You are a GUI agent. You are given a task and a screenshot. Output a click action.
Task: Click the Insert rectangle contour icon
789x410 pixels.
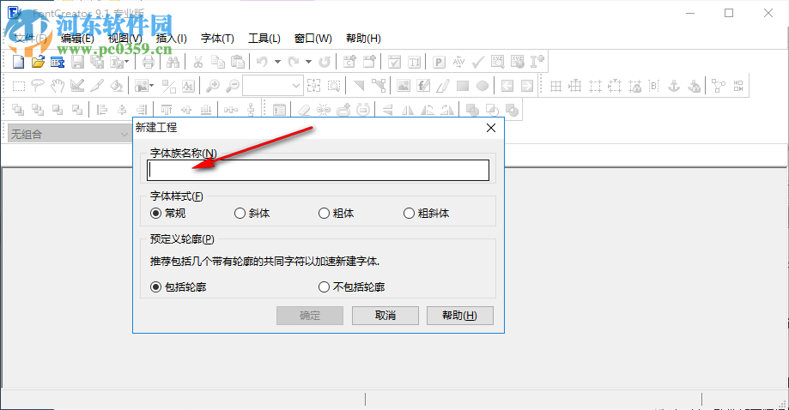pyautogui.click(x=463, y=86)
